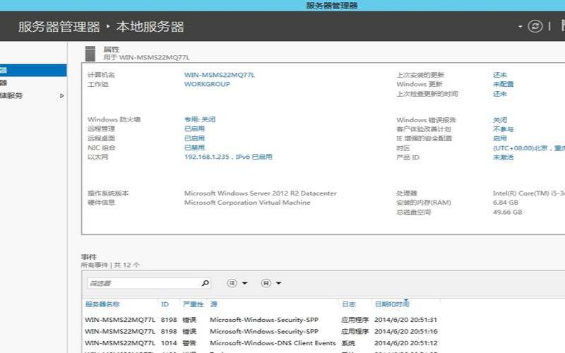Click the product ID not activated link
This screenshot has width=565, height=353.
pos(504,157)
